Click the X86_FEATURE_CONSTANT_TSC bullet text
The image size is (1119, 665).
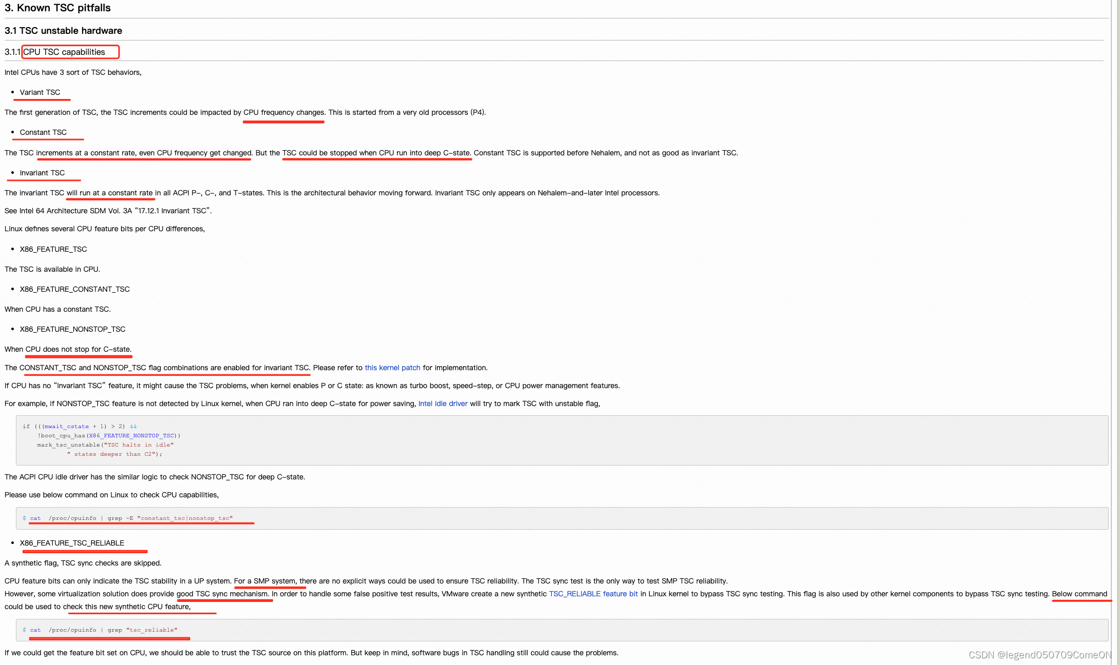pos(74,289)
